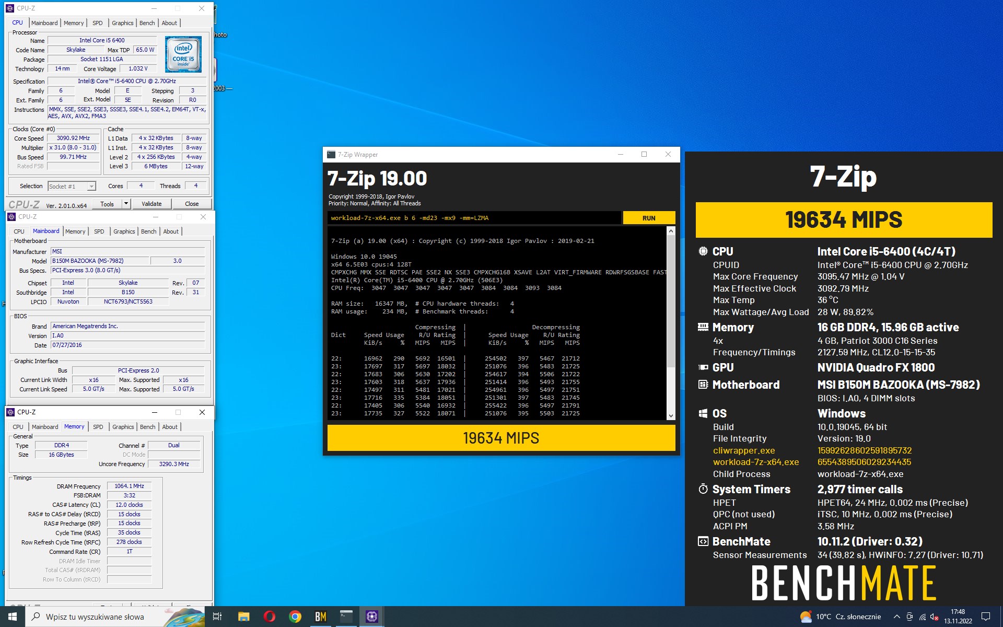Click the CAS# Latency 12.0 clocks value
The image size is (1003, 627).
coord(129,505)
